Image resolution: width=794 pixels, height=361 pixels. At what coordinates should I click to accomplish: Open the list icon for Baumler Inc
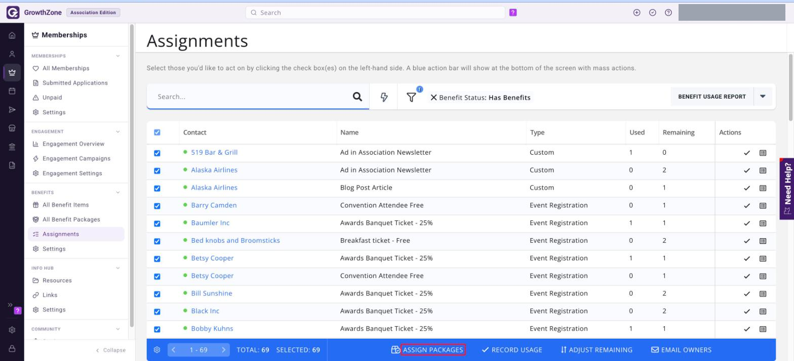tap(763, 223)
